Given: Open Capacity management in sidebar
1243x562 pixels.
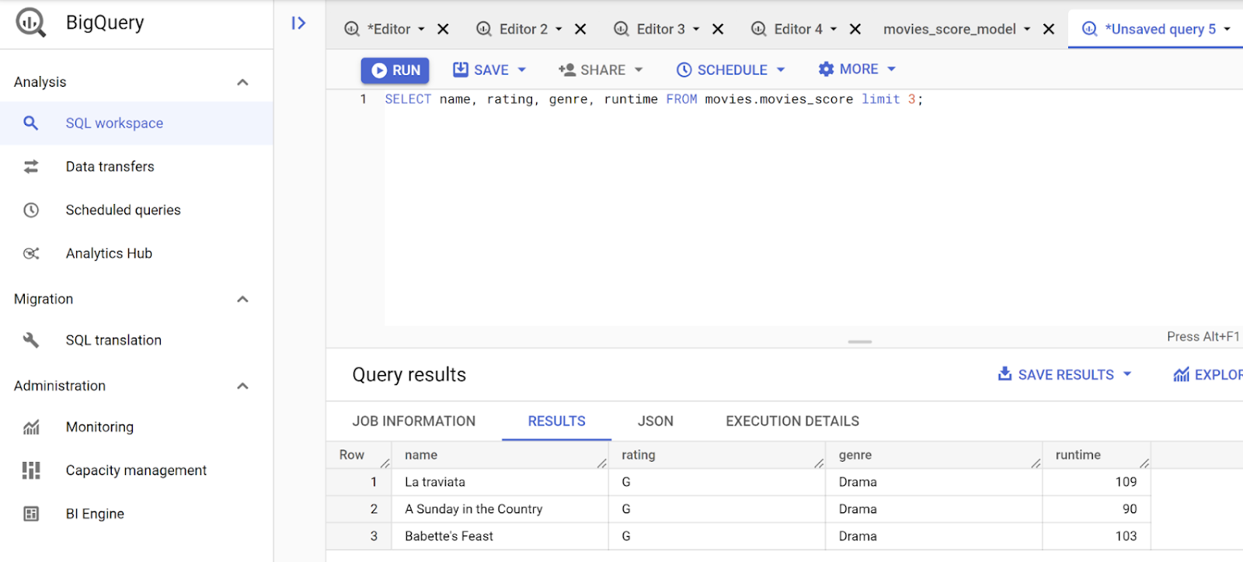Looking at the screenshot, I should coord(136,470).
